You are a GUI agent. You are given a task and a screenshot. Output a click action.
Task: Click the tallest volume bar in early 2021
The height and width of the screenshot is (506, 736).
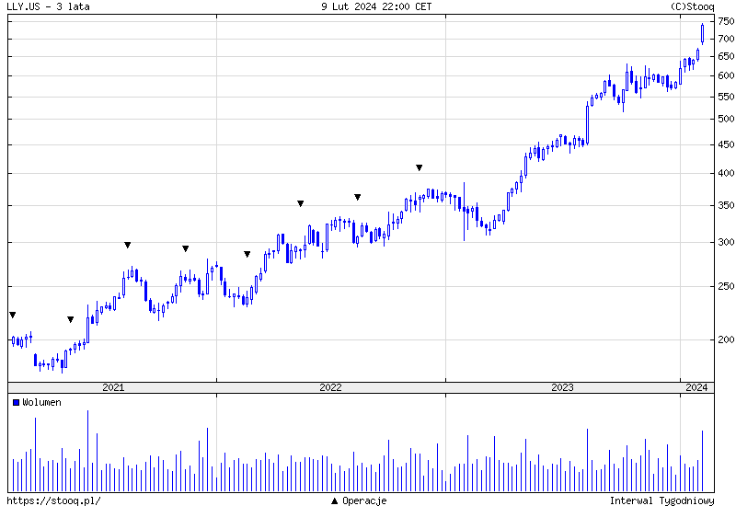click(87, 451)
